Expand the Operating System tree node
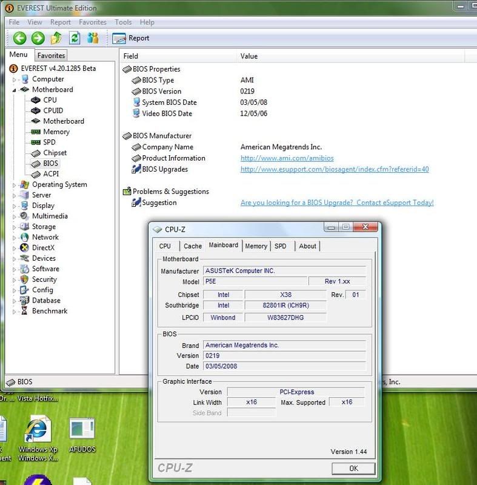 (x=14, y=185)
